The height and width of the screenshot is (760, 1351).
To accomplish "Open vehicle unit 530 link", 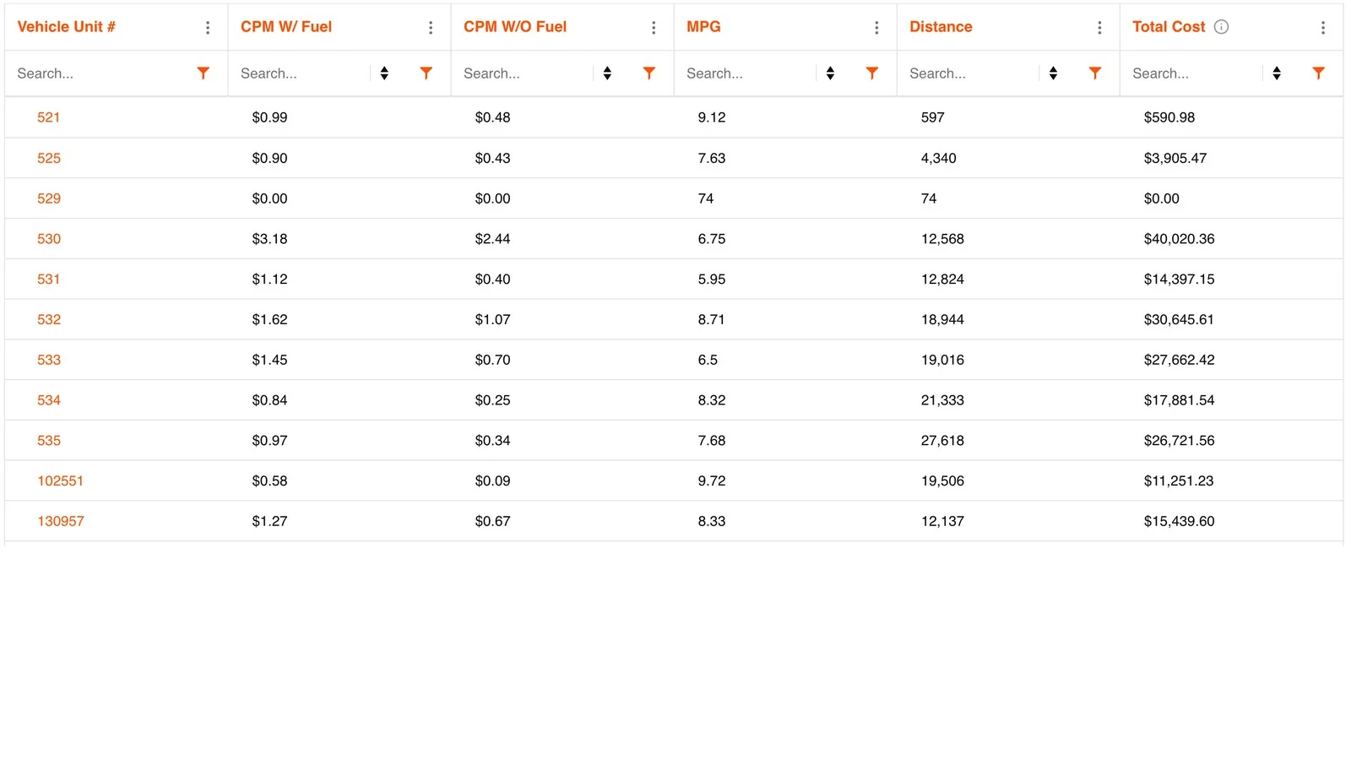I will (49, 239).
